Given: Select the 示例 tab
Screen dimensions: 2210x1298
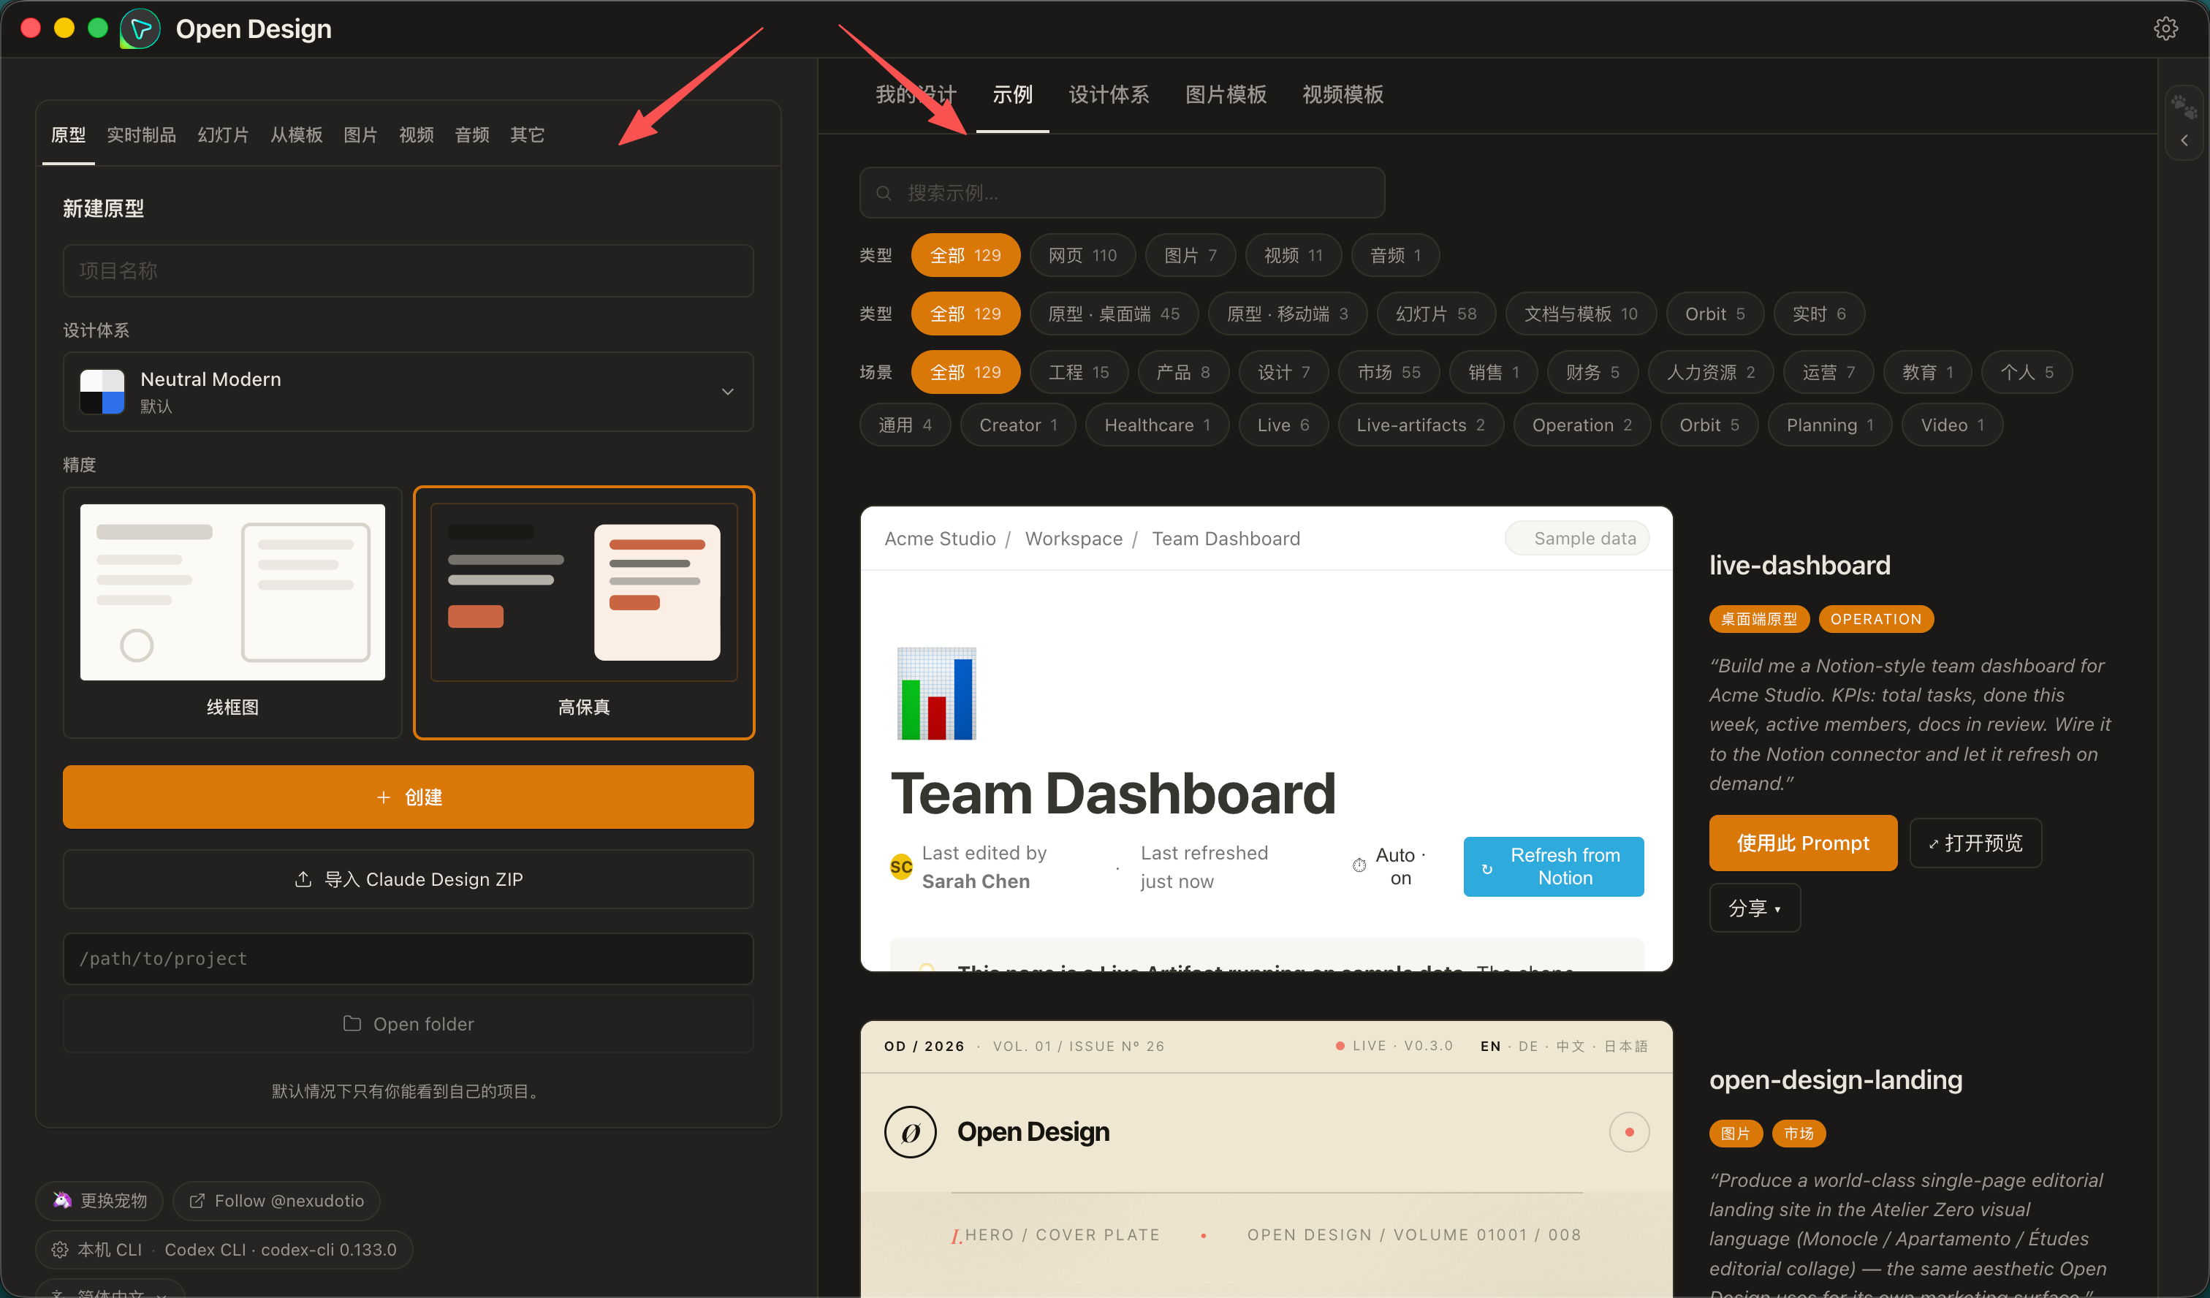Looking at the screenshot, I should [1012, 94].
